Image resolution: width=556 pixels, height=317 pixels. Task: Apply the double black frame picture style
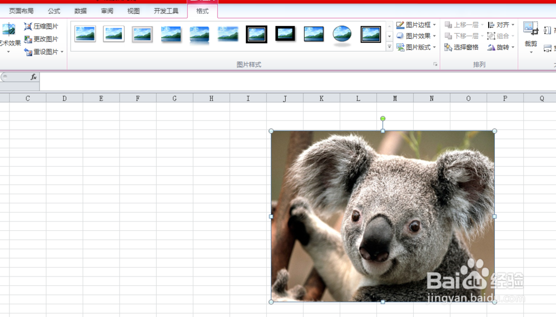click(x=256, y=34)
